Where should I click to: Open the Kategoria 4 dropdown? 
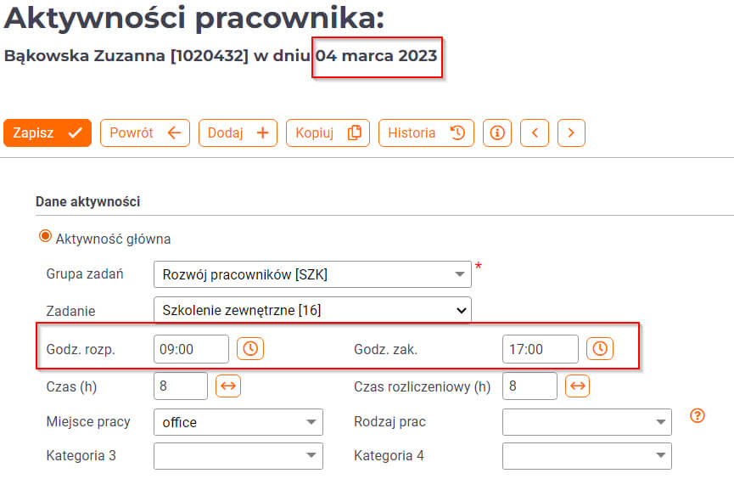point(587,456)
